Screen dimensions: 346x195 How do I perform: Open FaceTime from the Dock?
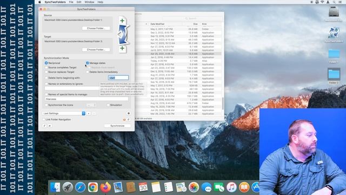coord(219,187)
